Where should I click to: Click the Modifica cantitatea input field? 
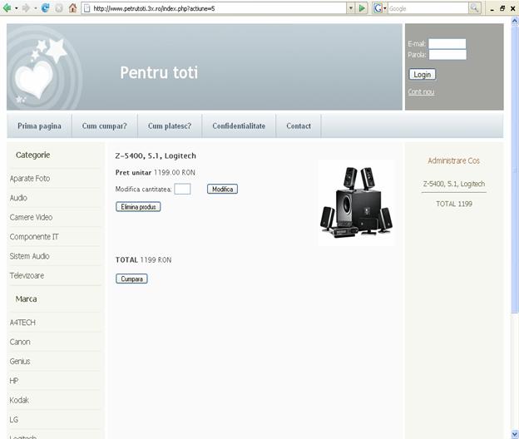(182, 190)
